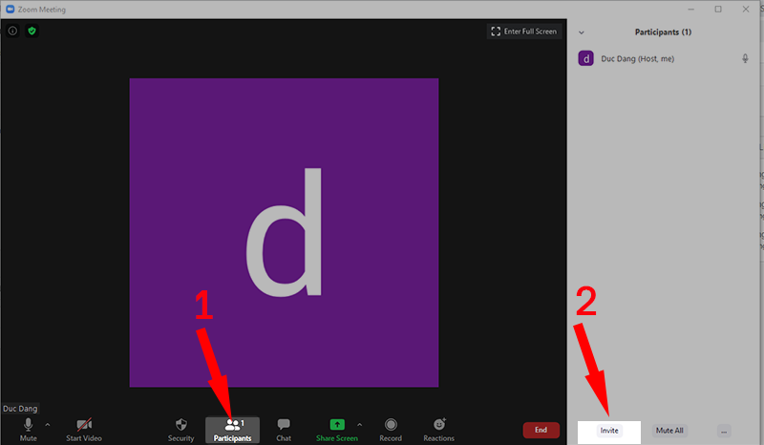Open the more options ellipsis menu

click(723, 431)
